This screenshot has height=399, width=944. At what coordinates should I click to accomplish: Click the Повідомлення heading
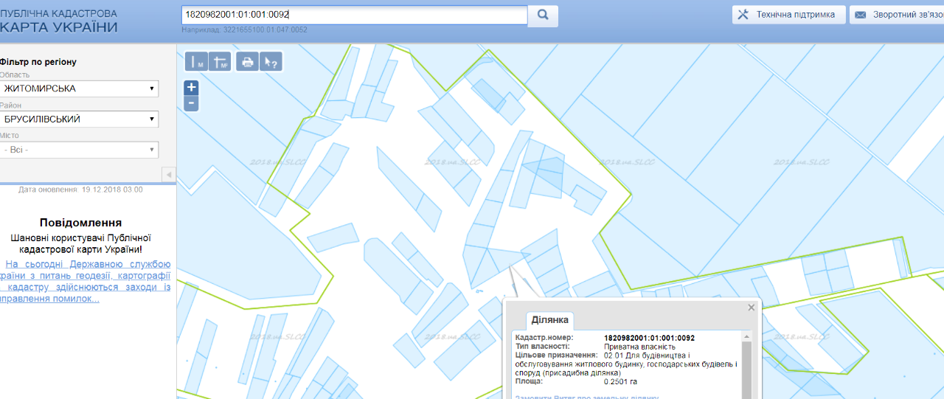pyautogui.click(x=81, y=223)
